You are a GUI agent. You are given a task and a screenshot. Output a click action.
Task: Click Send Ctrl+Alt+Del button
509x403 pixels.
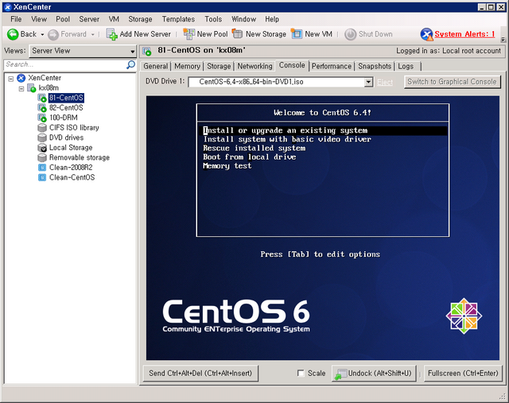pyautogui.click(x=200, y=373)
